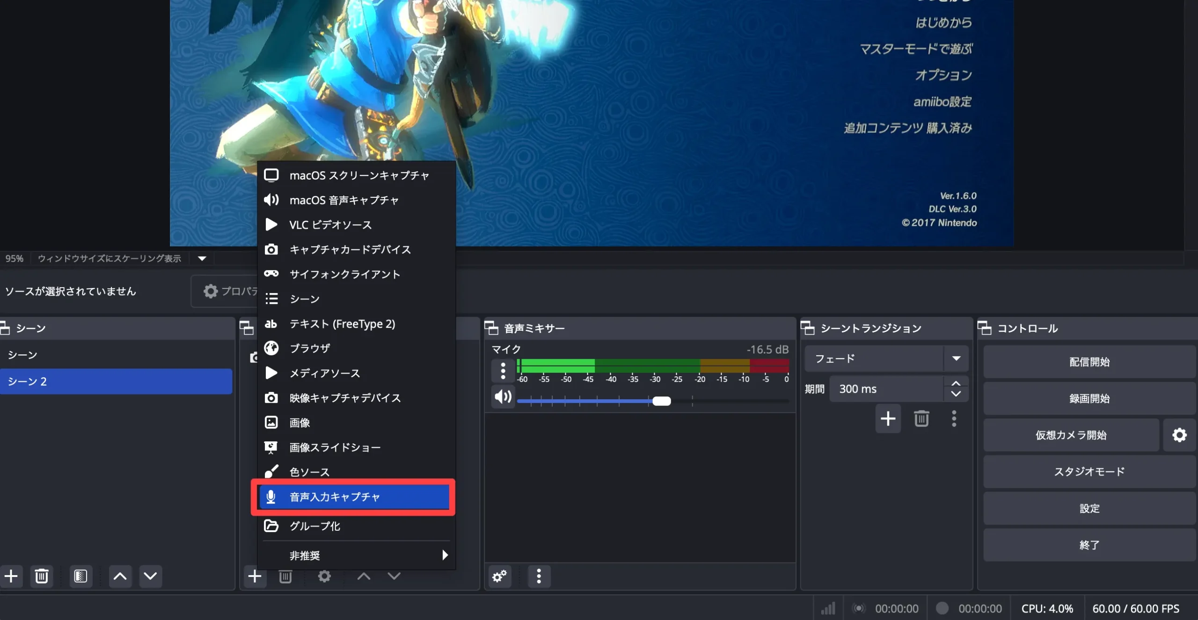Open 設定 in the controls dock
The height and width of the screenshot is (620, 1198).
[1089, 509]
